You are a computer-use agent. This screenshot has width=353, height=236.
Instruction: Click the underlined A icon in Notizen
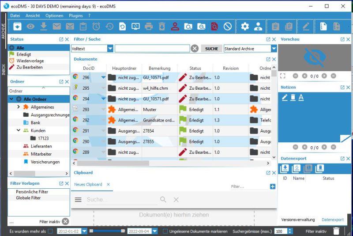point(301,97)
